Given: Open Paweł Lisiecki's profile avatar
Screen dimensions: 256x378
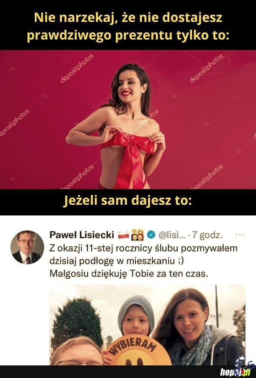Looking at the screenshot, I should point(27,247).
